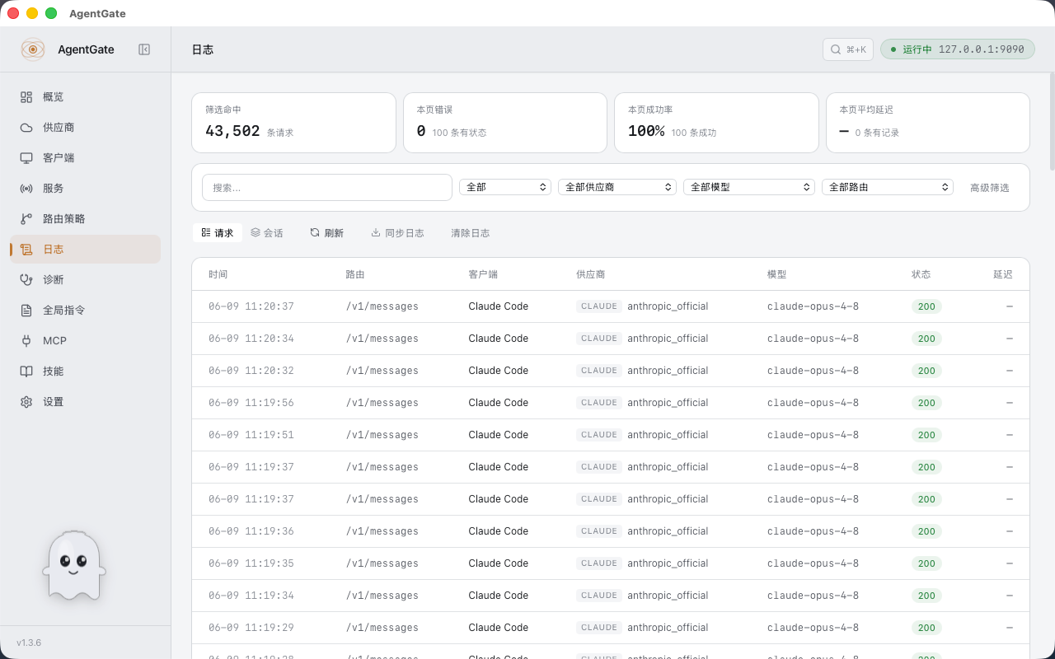
Task: Click the 状态 column header
Action: tap(921, 274)
